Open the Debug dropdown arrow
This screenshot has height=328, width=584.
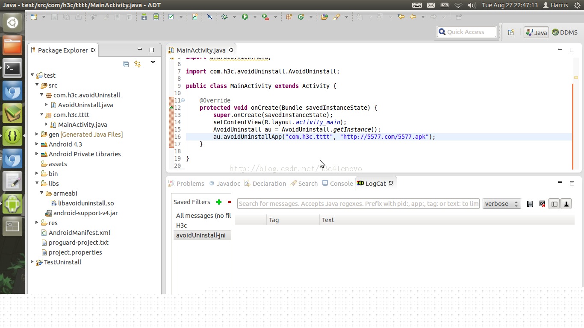[234, 17]
